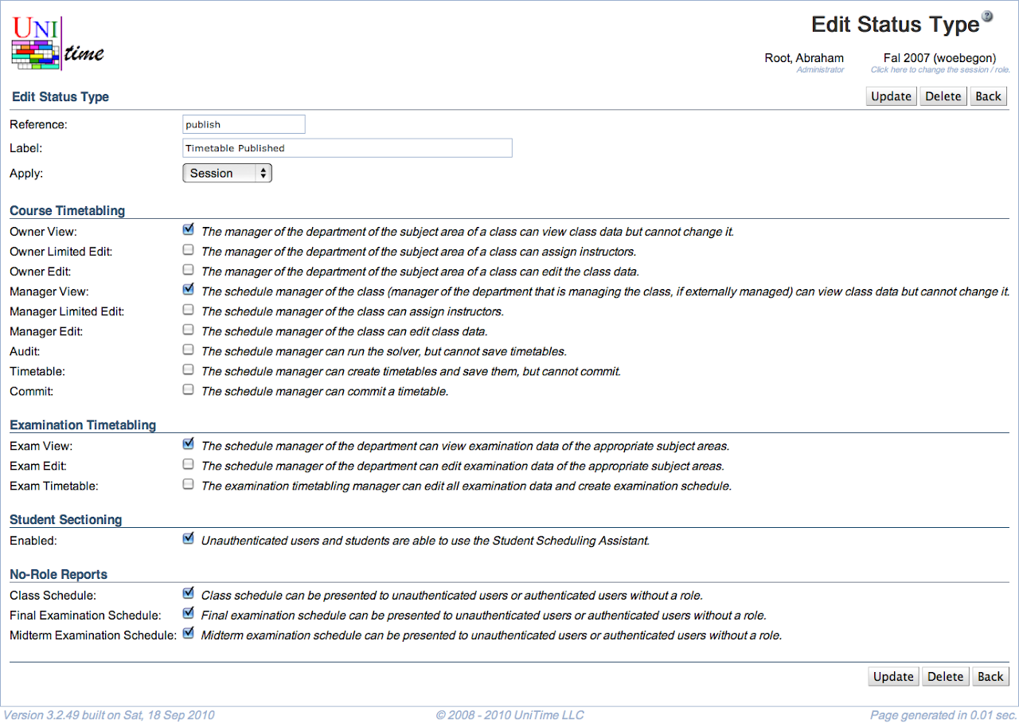This screenshot has width=1019, height=723.
Task: Click the Course Timetabling section heading
Action: pos(68,211)
